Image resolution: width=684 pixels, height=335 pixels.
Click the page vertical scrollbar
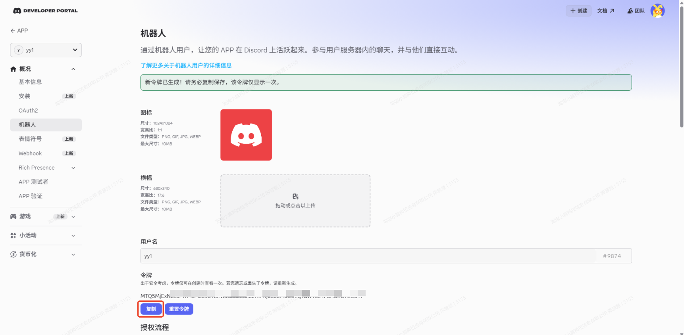pyautogui.click(x=682, y=67)
